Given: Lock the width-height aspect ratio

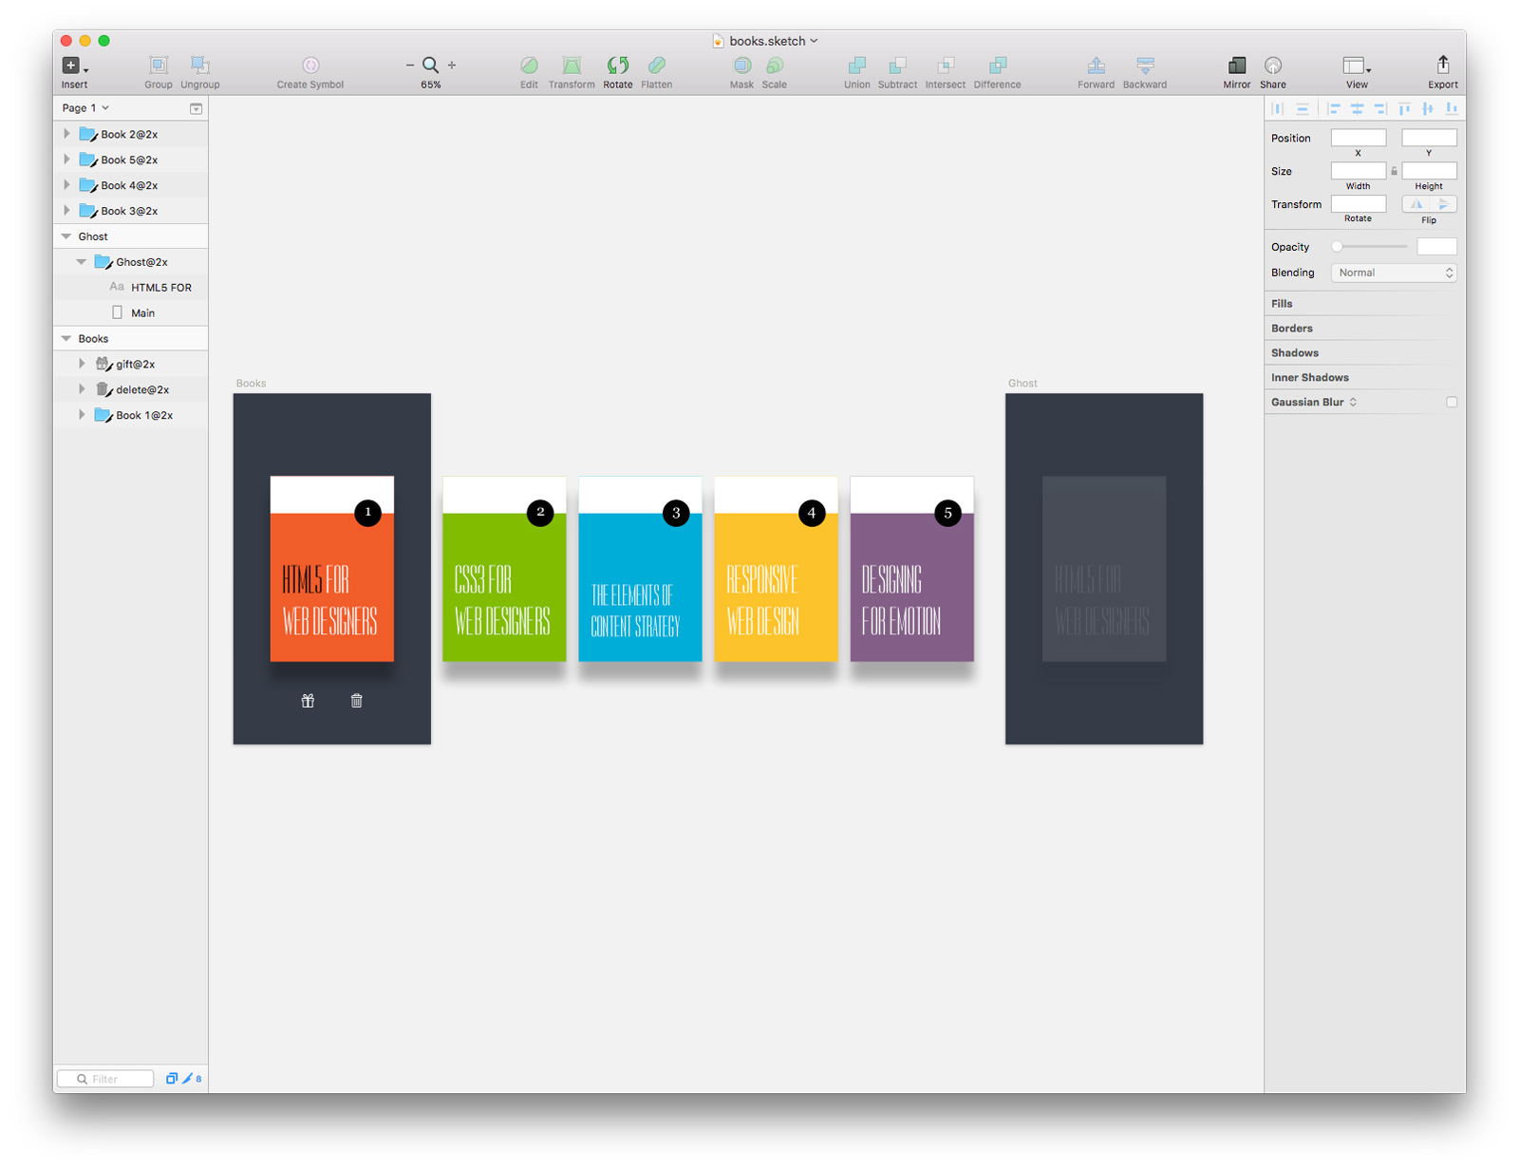Looking at the screenshot, I should (1394, 171).
